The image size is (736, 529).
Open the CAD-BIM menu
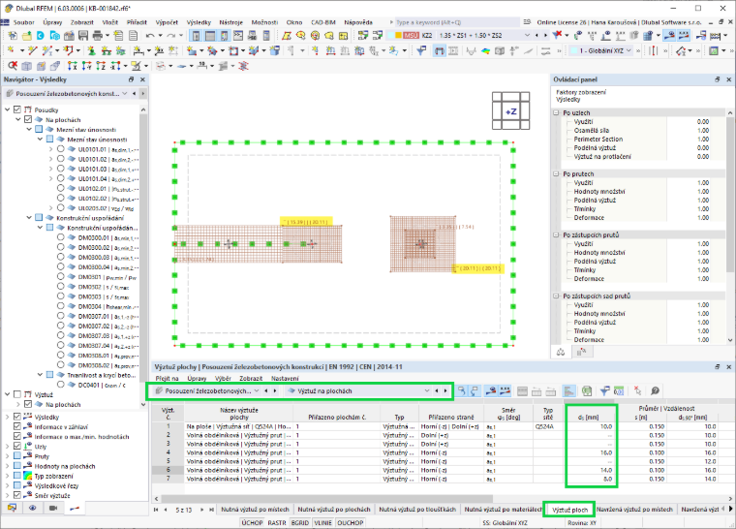(322, 22)
